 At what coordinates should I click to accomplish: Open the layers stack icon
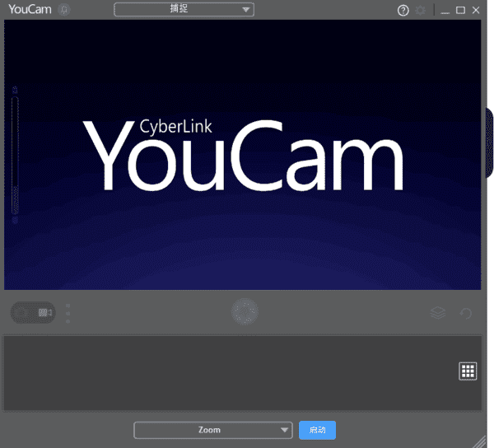point(438,313)
